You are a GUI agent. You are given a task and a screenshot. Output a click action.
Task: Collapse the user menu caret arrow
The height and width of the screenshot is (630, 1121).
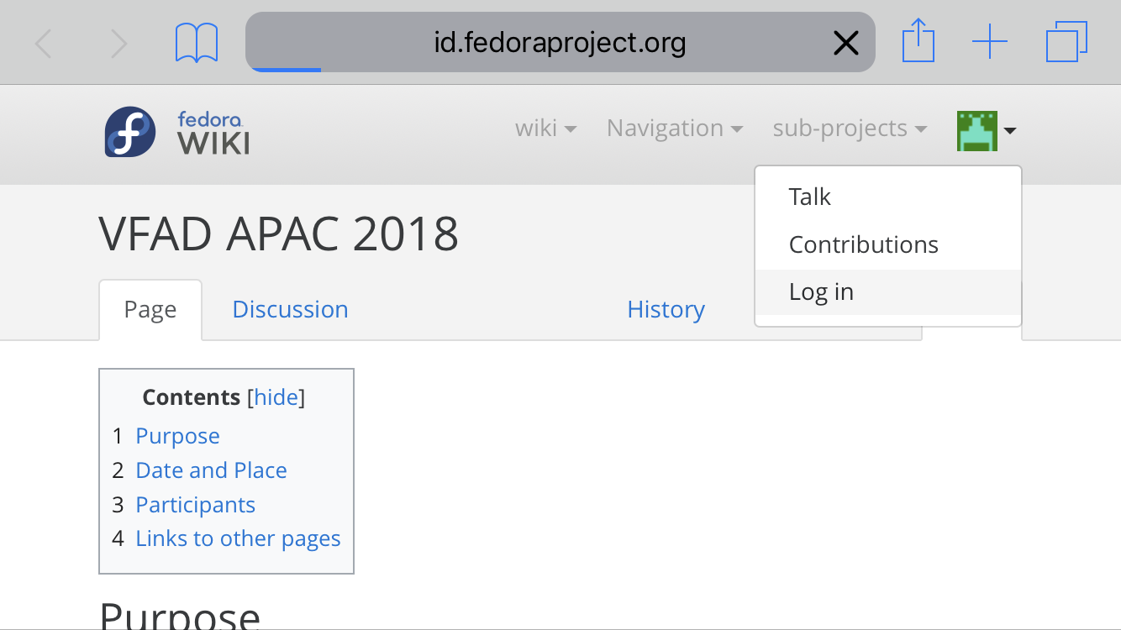tap(1010, 131)
